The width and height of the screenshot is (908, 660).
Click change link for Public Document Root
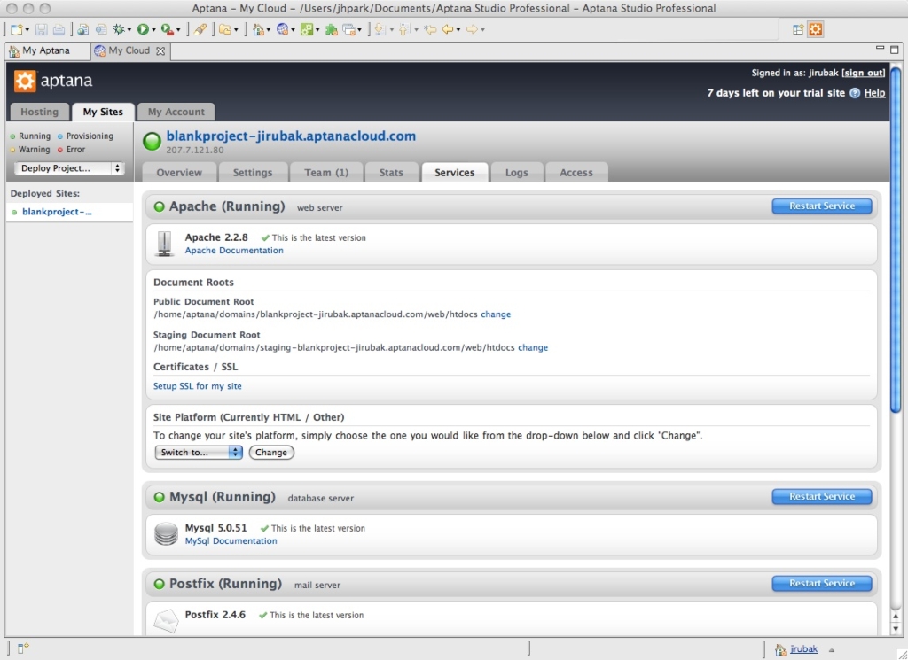[x=496, y=314]
